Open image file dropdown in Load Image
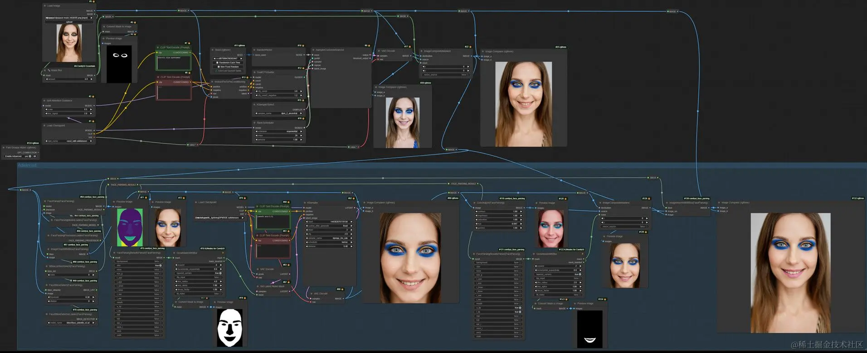Viewport: 867px width, 353px height. click(68, 18)
